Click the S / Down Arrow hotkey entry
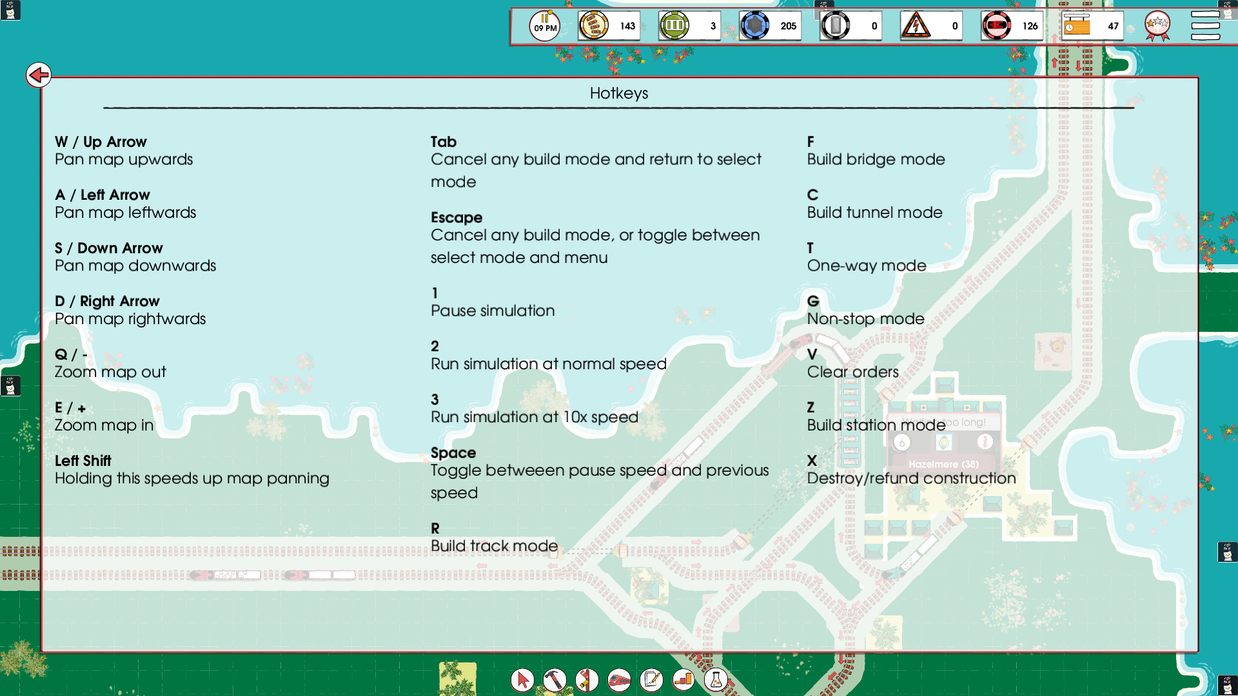The height and width of the screenshot is (696, 1238). pos(135,257)
